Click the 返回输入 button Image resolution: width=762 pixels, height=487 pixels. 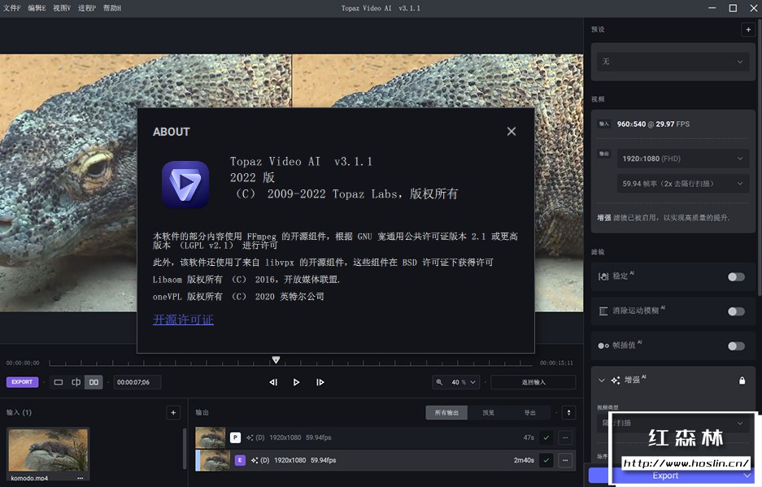[533, 382]
